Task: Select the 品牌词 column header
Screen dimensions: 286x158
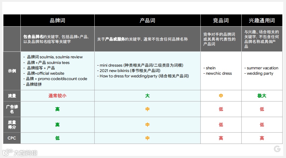Action: 57,20
